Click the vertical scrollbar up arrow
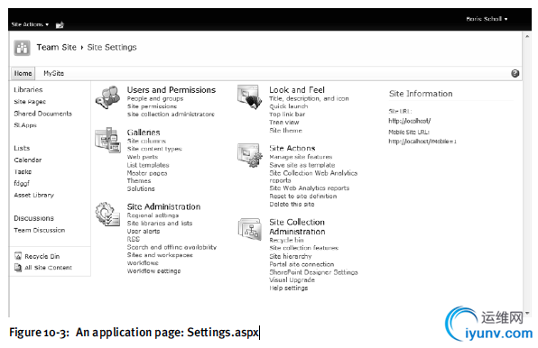538x348 pixels. [x=527, y=36]
